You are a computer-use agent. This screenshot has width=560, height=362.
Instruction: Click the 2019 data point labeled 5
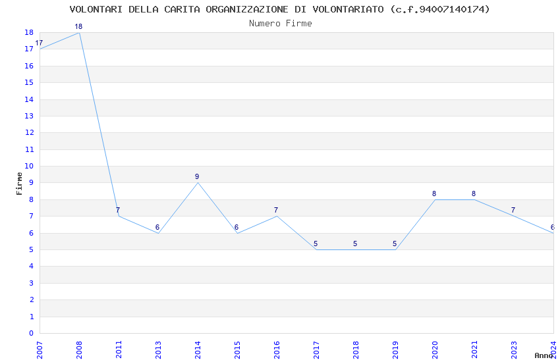395,244
